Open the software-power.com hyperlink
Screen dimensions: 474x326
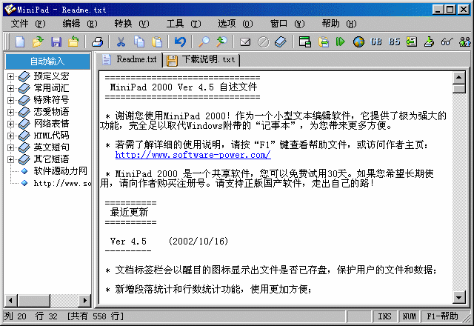click(x=193, y=155)
